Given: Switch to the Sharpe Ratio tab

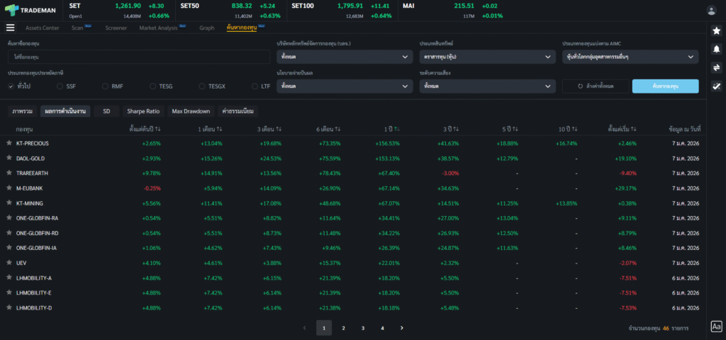Looking at the screenshot, I should (x=143, y=111).
